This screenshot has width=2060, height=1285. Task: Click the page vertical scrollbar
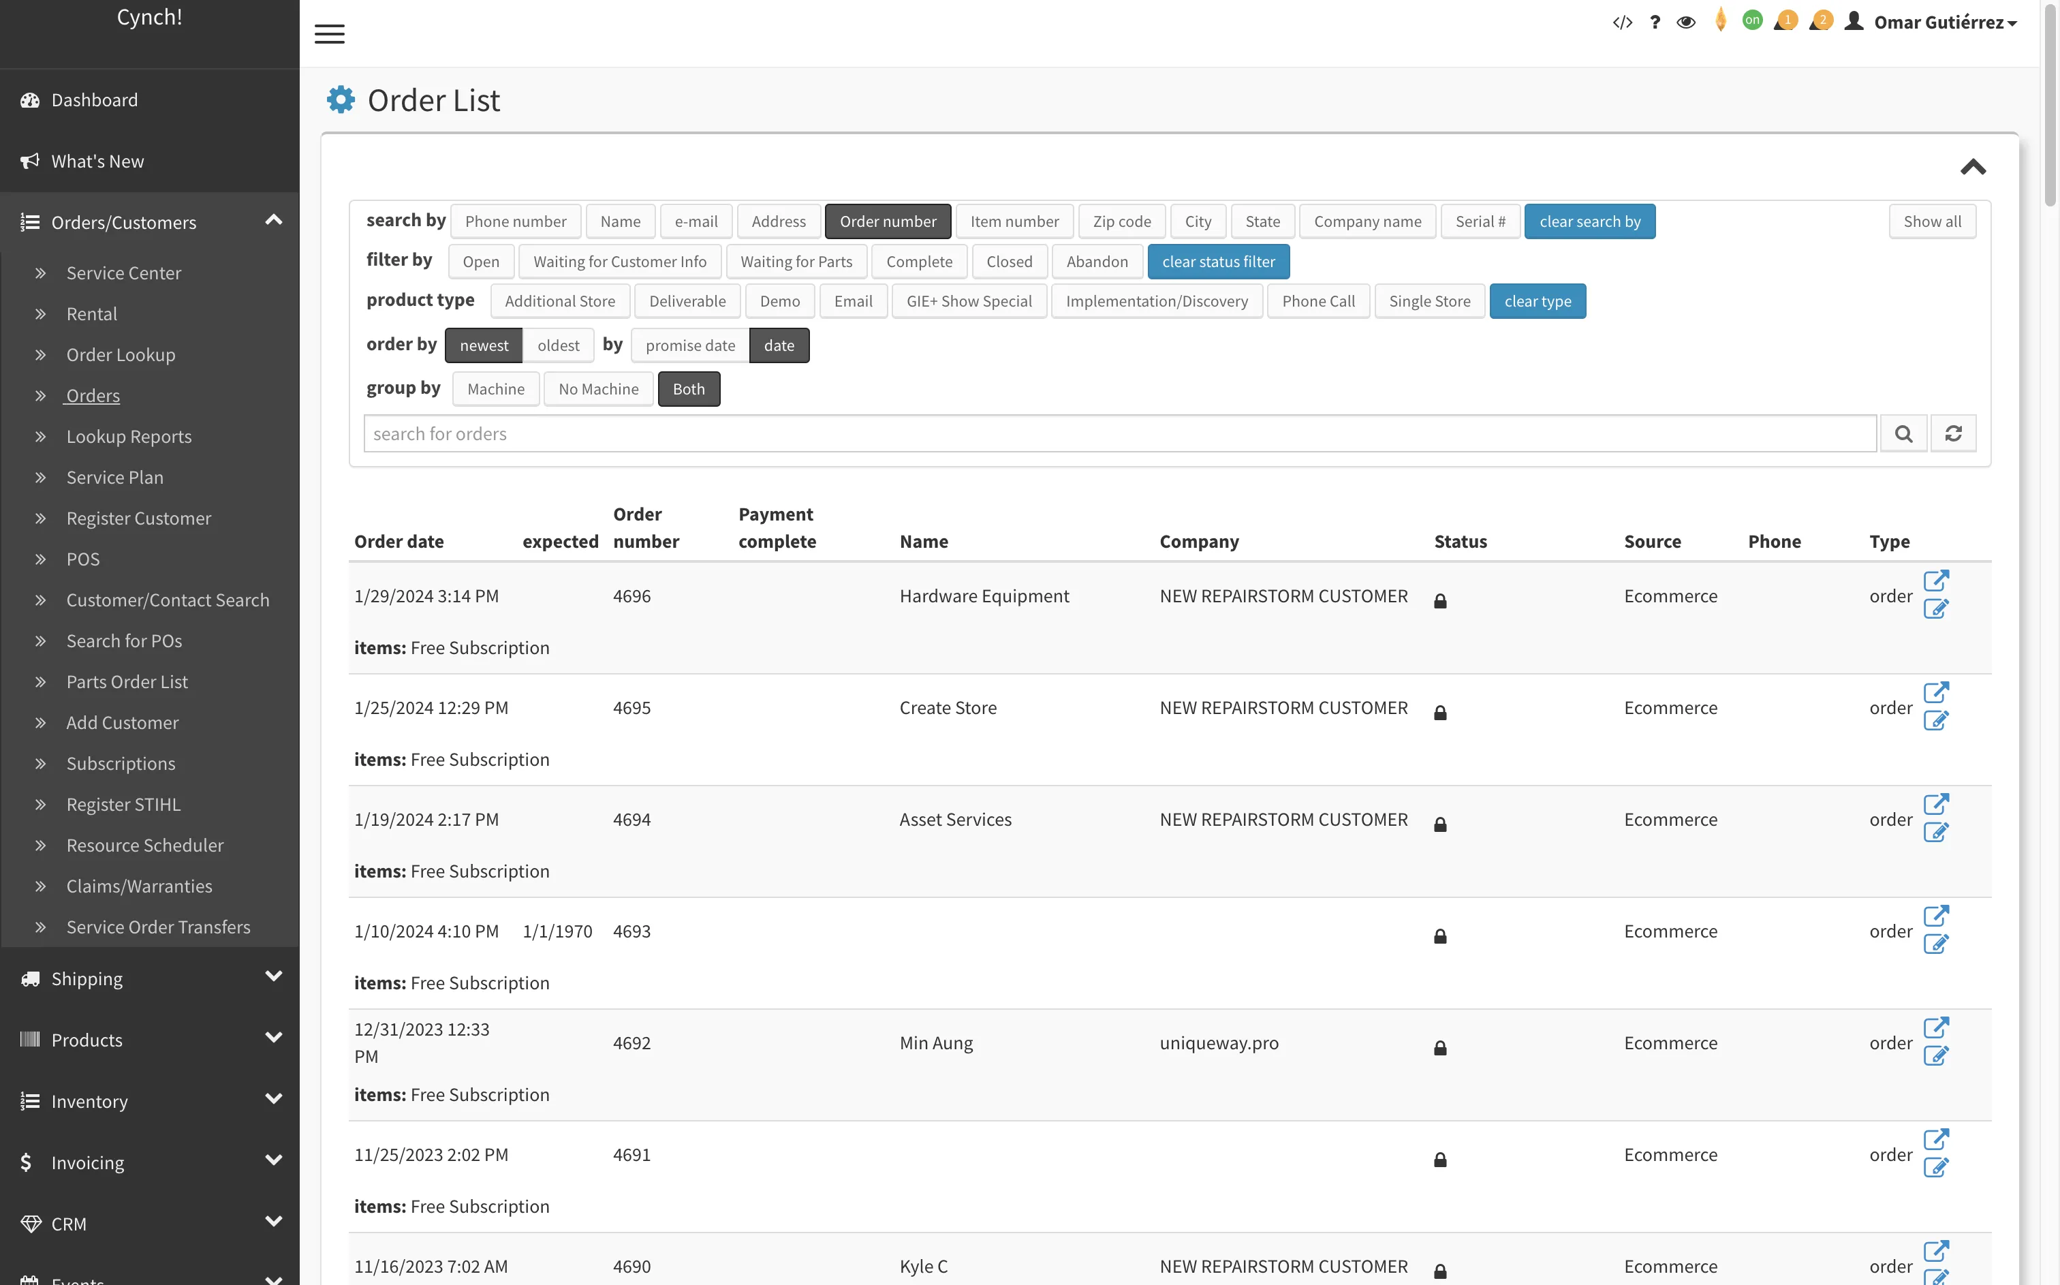[x=2050, y=106]
